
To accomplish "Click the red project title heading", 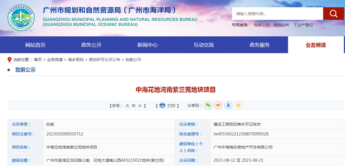I will [176, 90].
